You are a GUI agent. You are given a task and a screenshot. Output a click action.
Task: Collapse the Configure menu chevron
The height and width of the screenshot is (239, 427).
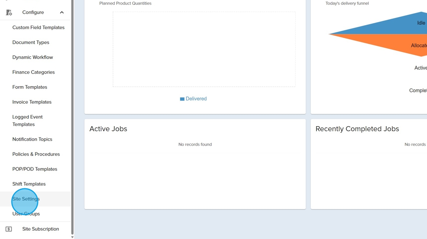(62, 13)
